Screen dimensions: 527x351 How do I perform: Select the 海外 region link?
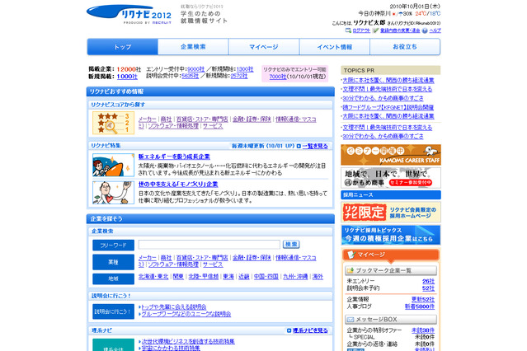(318, 277)
